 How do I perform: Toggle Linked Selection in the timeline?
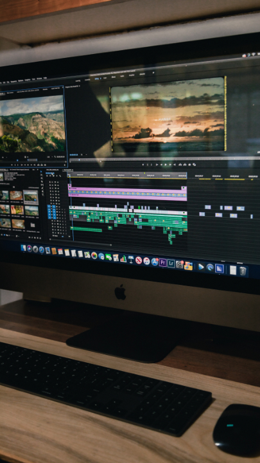[x=53, y=176]
